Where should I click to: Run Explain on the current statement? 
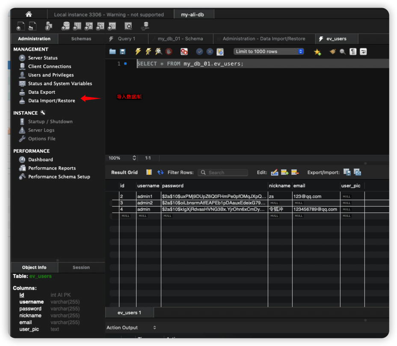point(158,51)
